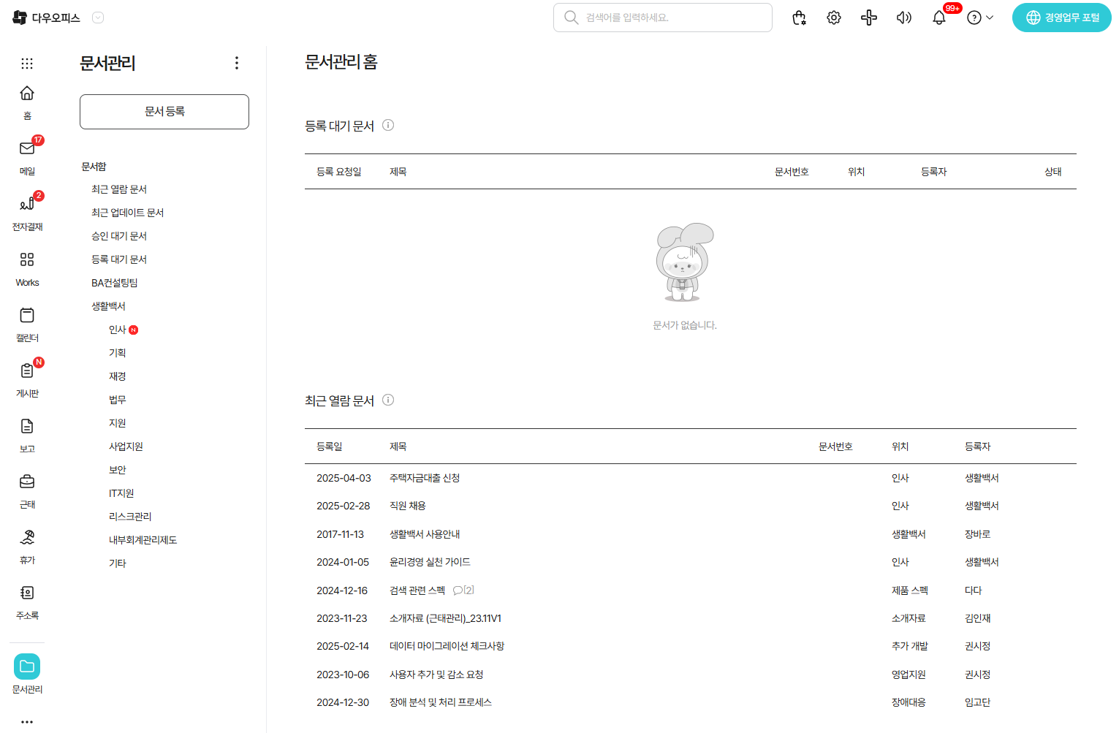Open the 문서관리 three-dot options menu
Screen dimensions: 1119x733
click(236, 63)
